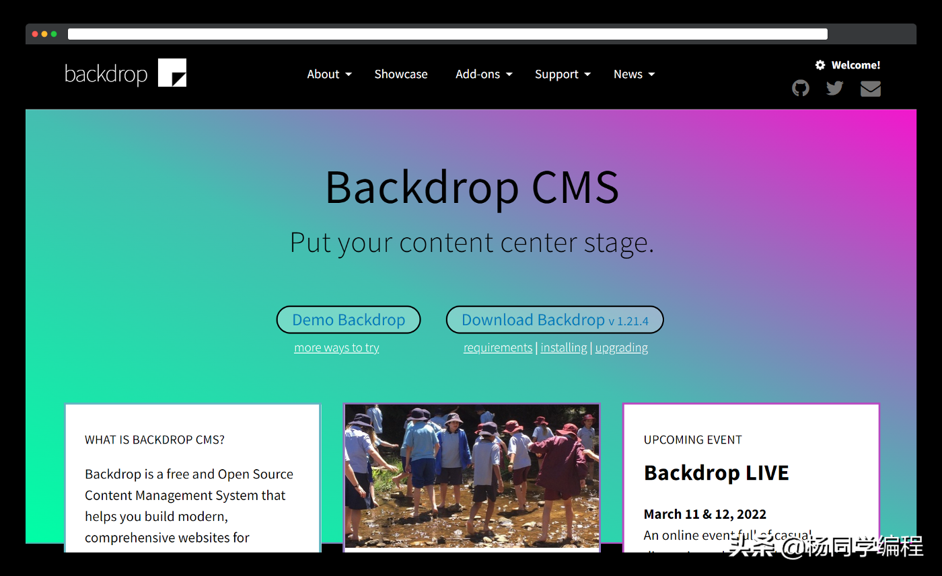Expand the About menu

tap(329, 74)
